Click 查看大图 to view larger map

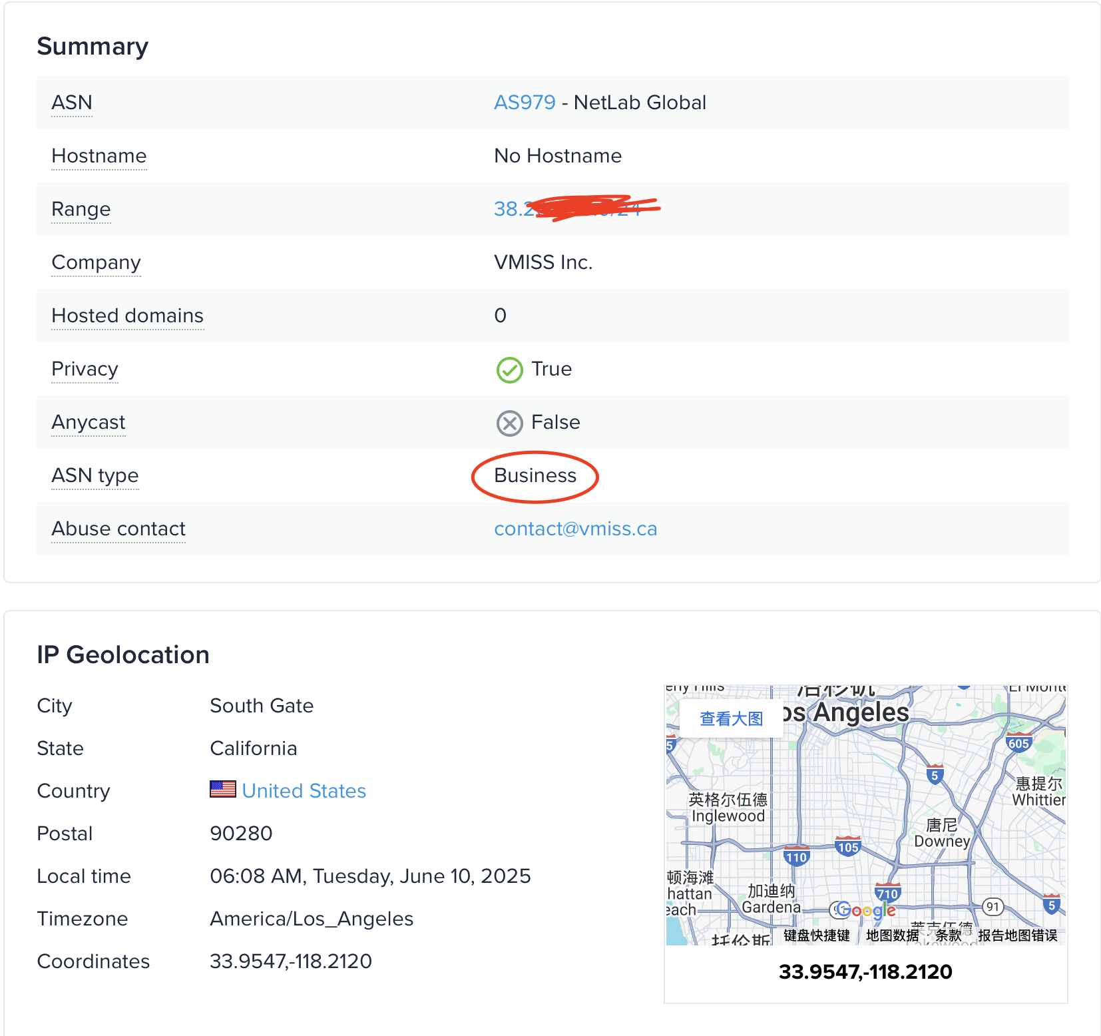[x=731, y=718]
